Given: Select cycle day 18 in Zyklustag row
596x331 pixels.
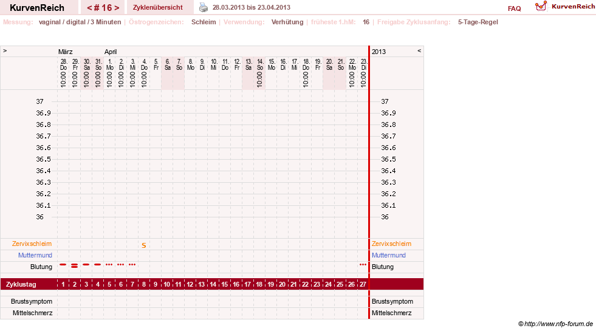Looking at the screenshot, I should click(x=259, y=284).
